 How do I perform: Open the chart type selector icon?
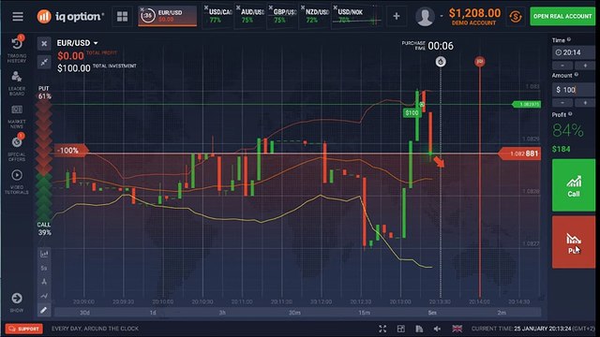coord(44,254)
